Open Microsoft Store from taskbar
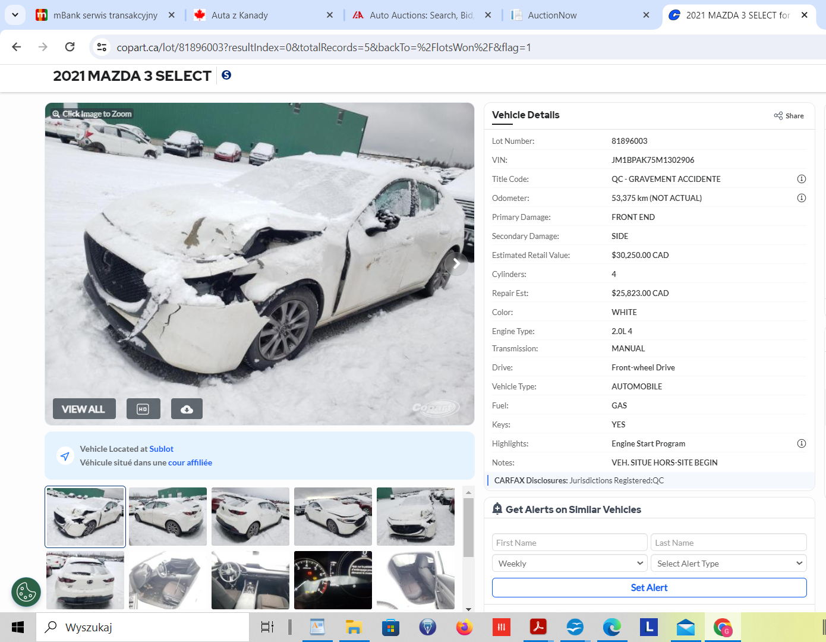The image size is (826, 642). (390, 627)
